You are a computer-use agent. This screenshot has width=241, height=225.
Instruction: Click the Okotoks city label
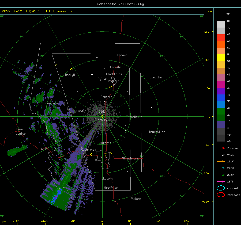tap(107, 178)
